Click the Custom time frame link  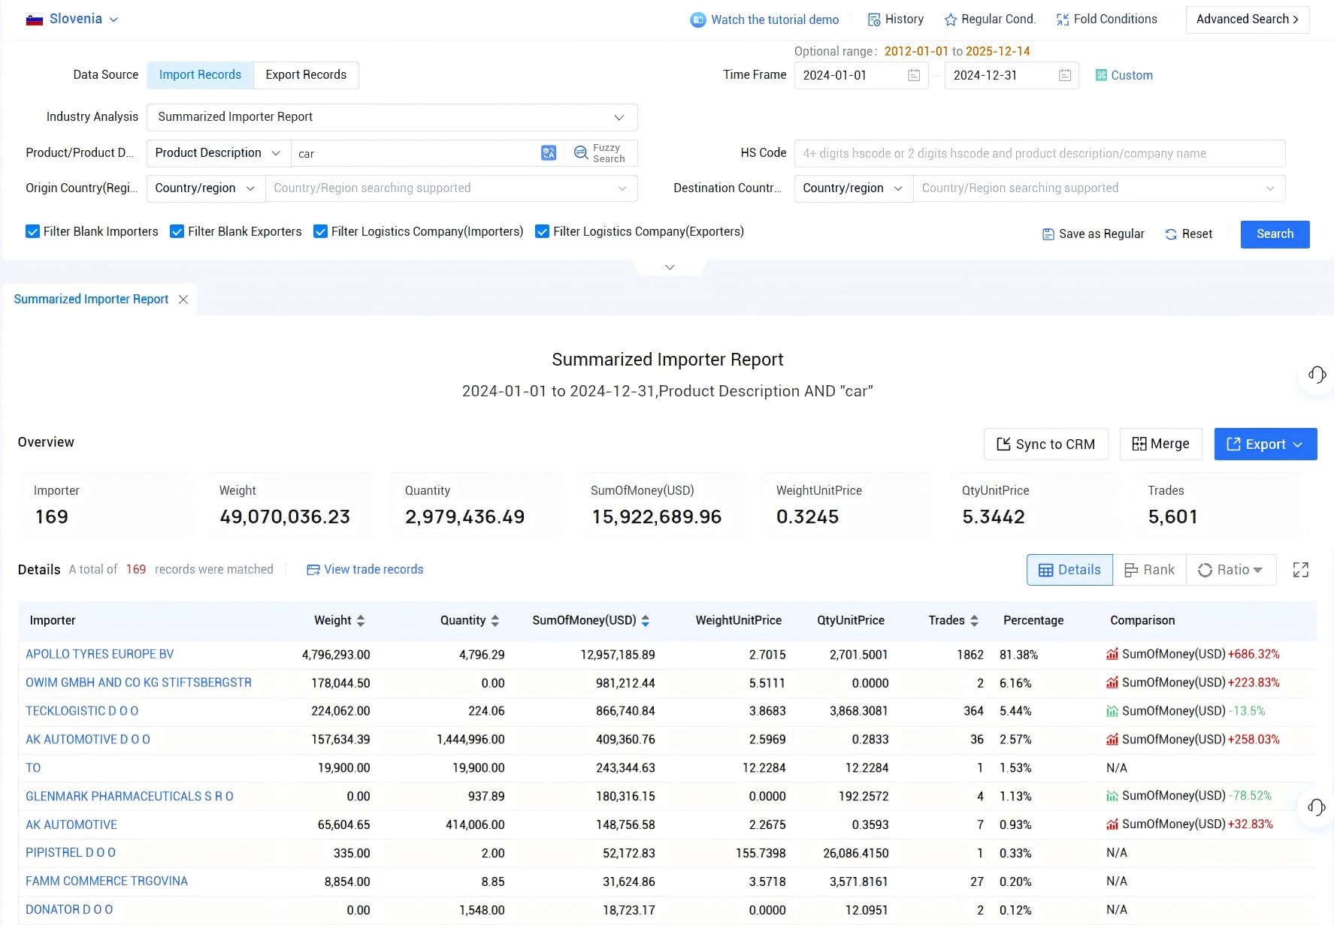pyautogui.click(x=1132, y=75)
